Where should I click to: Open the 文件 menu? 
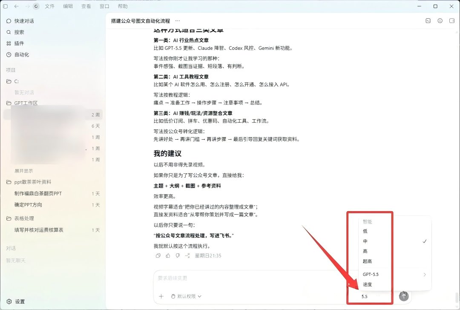click(x=49, y=6)
